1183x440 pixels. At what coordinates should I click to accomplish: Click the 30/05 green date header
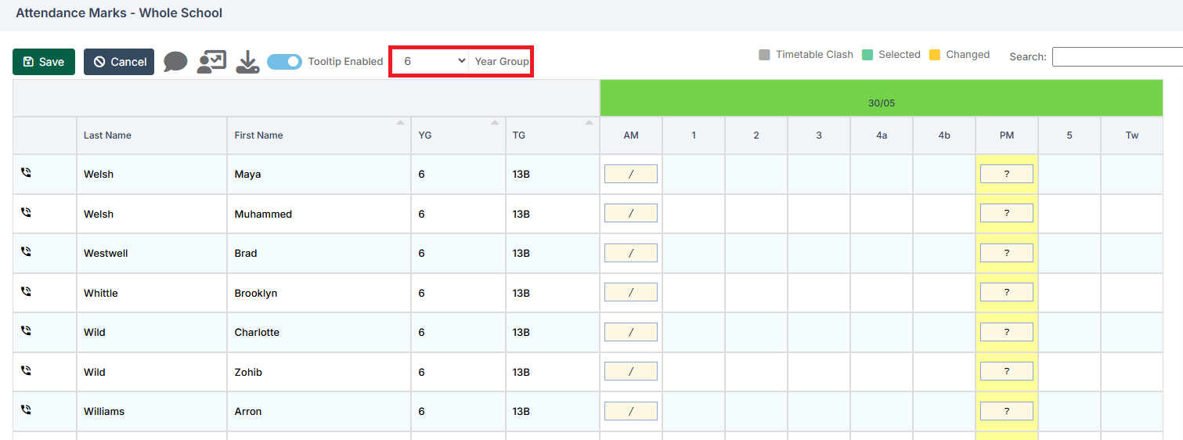click(x=881, y=103)
